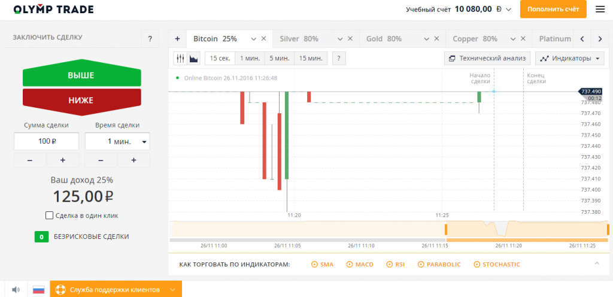Click БЕЗРИСКОВЫЕ СДЕЛКИ label

click(92, 237)
